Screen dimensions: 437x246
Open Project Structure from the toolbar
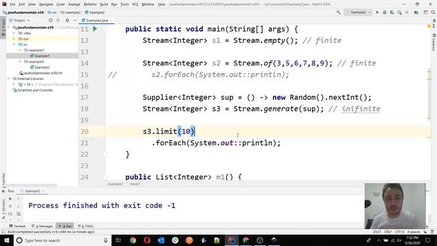(x=416, y=12)
